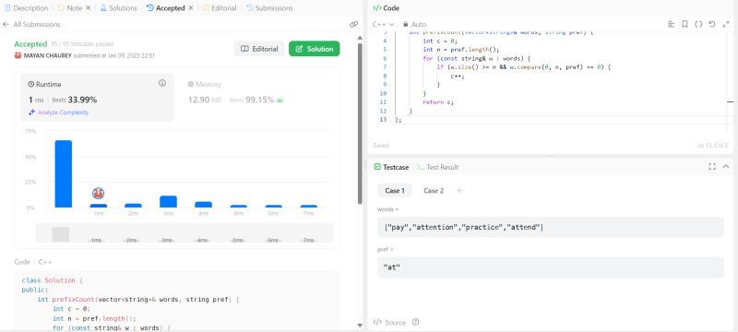
Task: Open the C++ language dropdown
Action: tap(383, 25)
